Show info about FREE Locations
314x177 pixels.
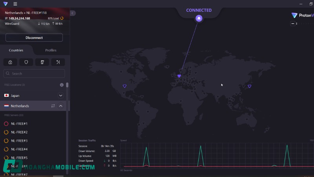[62, 85]
